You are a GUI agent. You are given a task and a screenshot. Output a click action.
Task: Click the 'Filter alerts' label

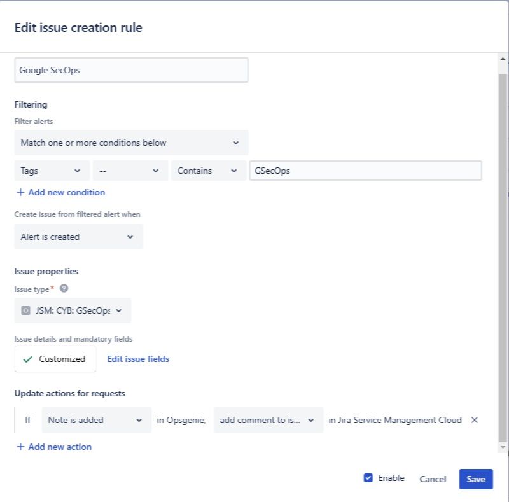click(x=34, y=122)
